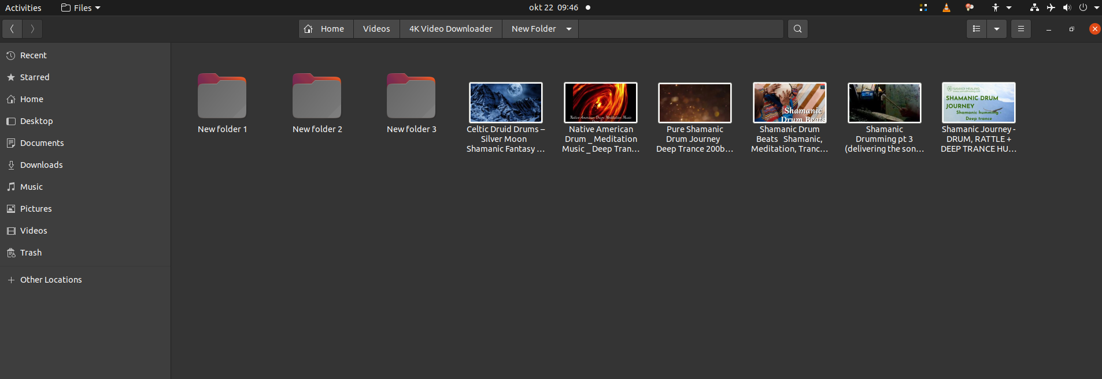Open the hamburger main menu
The image size is (1102, 379).
1020,29
